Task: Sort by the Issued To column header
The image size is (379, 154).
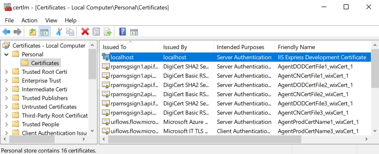Action: pyautogui.click(x=130, y=47)
